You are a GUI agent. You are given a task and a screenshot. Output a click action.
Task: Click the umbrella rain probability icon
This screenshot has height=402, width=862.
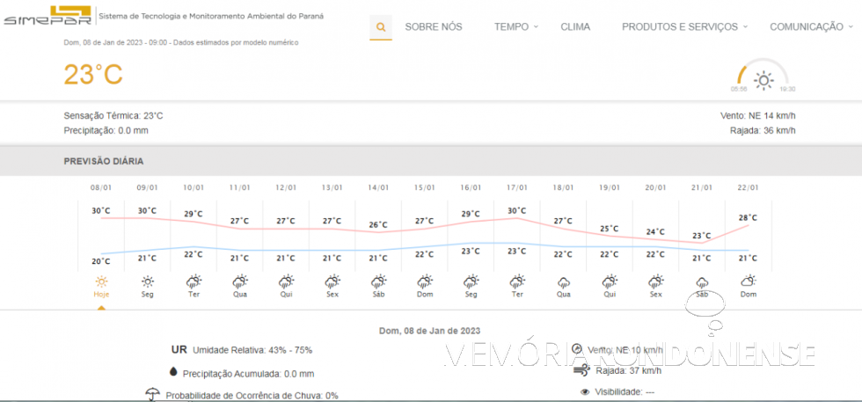point(152,394)
